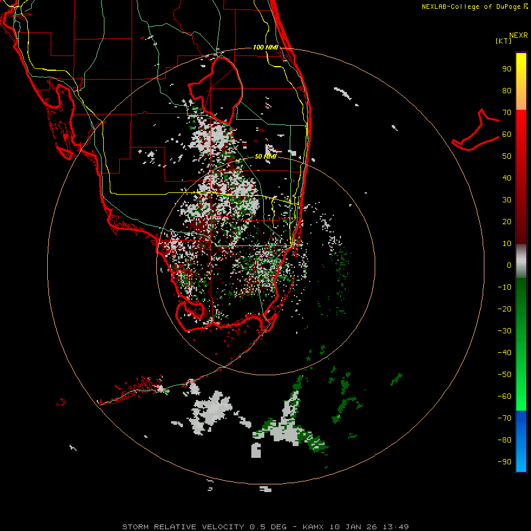Click the STORM RELATIVE VELOCITY caption text
The height and width of the screenshot is (531, 531).
pyautogui.click(x=183, y=527)
